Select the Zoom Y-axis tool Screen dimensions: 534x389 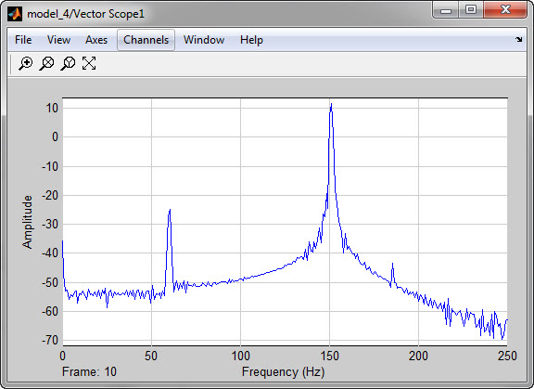(68, 63)
